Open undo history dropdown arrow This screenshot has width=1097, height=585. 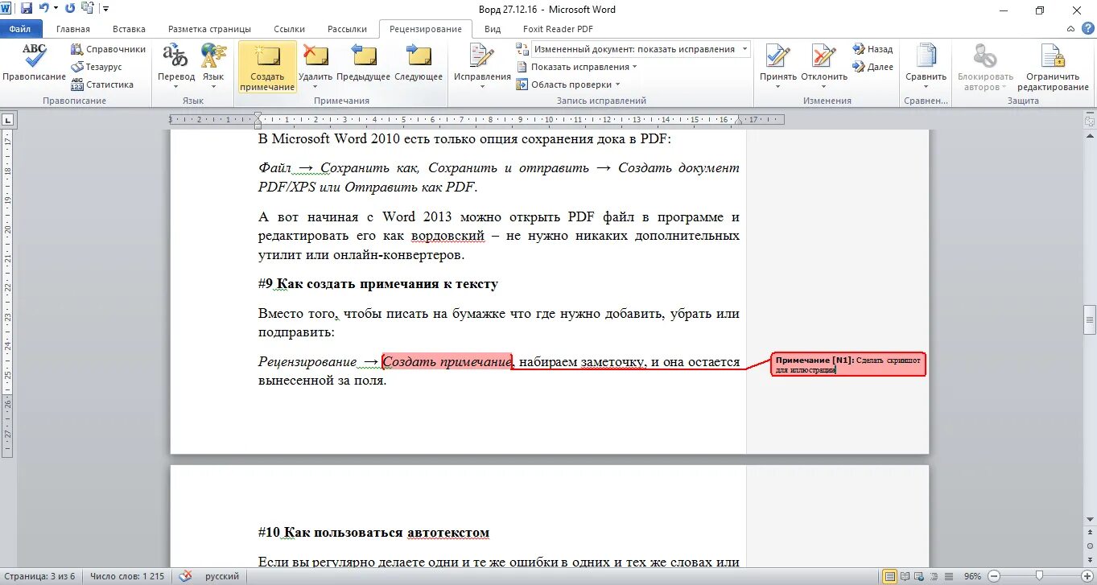coord(56,9)
